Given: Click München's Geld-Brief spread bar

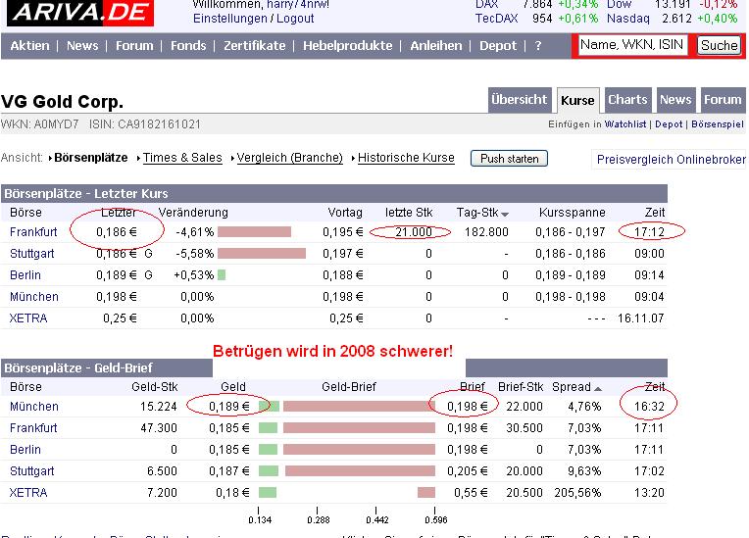Looking at the screenshot, I should pos(347,407).
